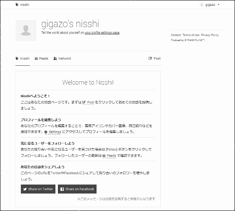Open the Privacy Policy link

tap(210, 35)
